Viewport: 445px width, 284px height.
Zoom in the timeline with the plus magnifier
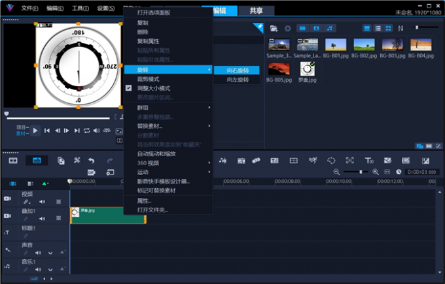click(x=376, y=172)
